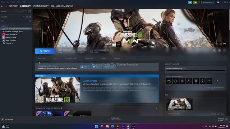Open the Discussions link
This screenshot has height=129, width=230.
tap(89, 58)
